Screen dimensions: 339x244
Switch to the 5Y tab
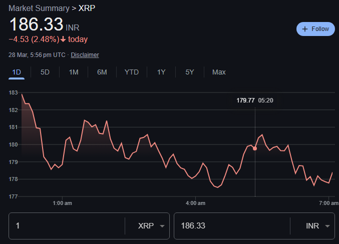pyautogui.click(x=190, y=72)
